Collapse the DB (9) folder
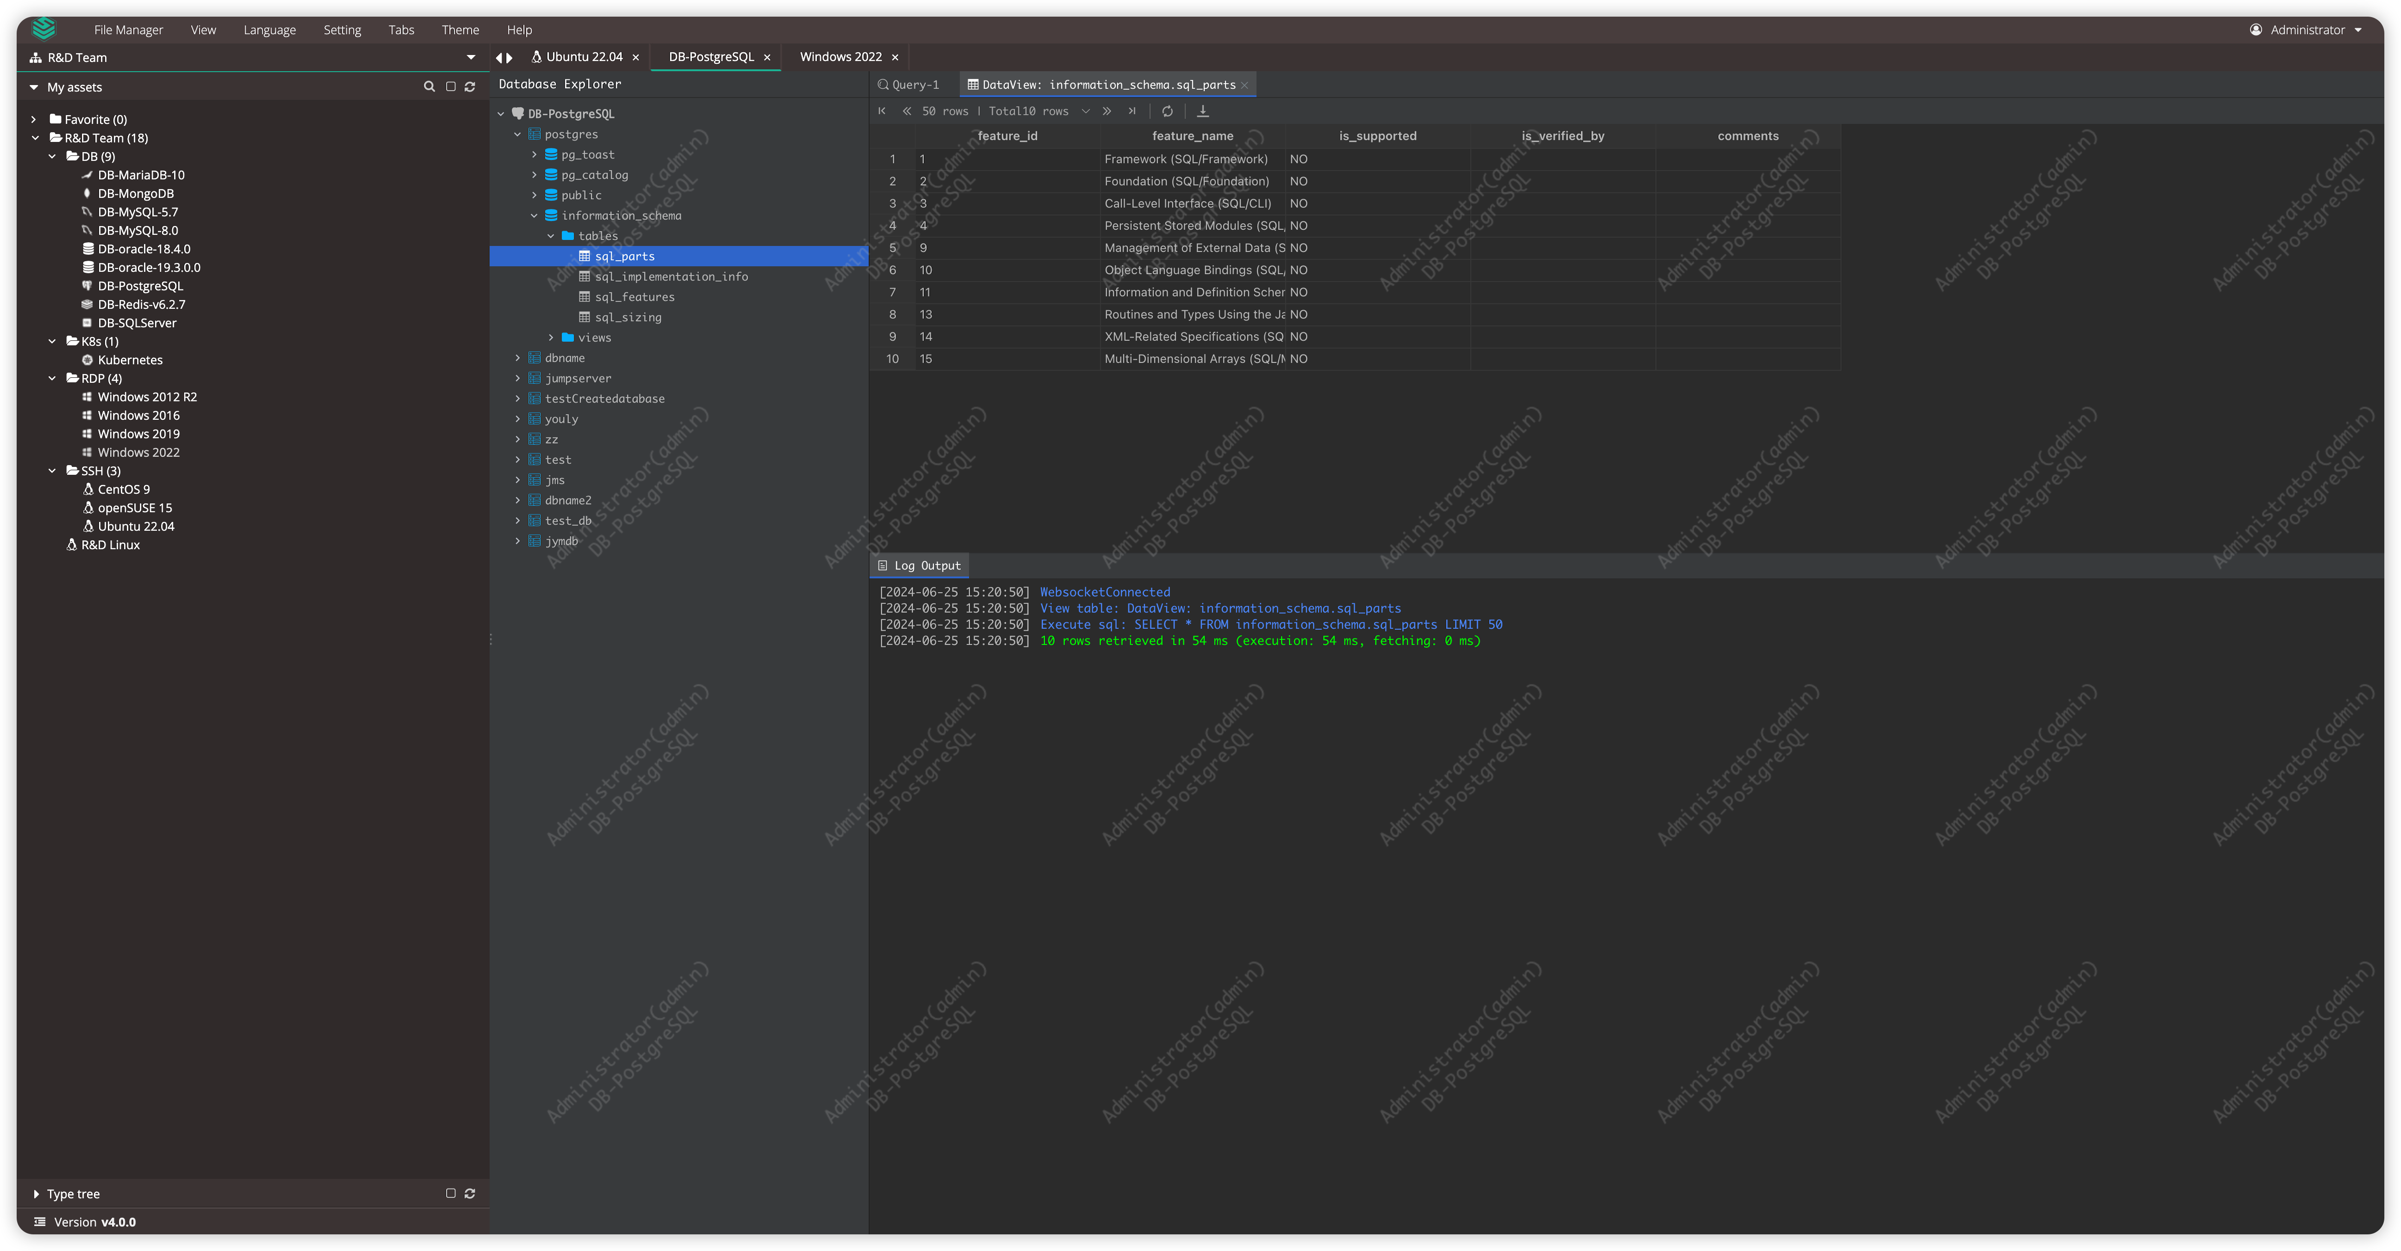The image size is (2401, 1251). [52, 157]
